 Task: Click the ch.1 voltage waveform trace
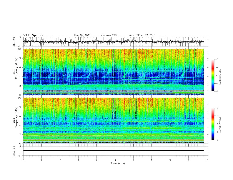[113, 41]
